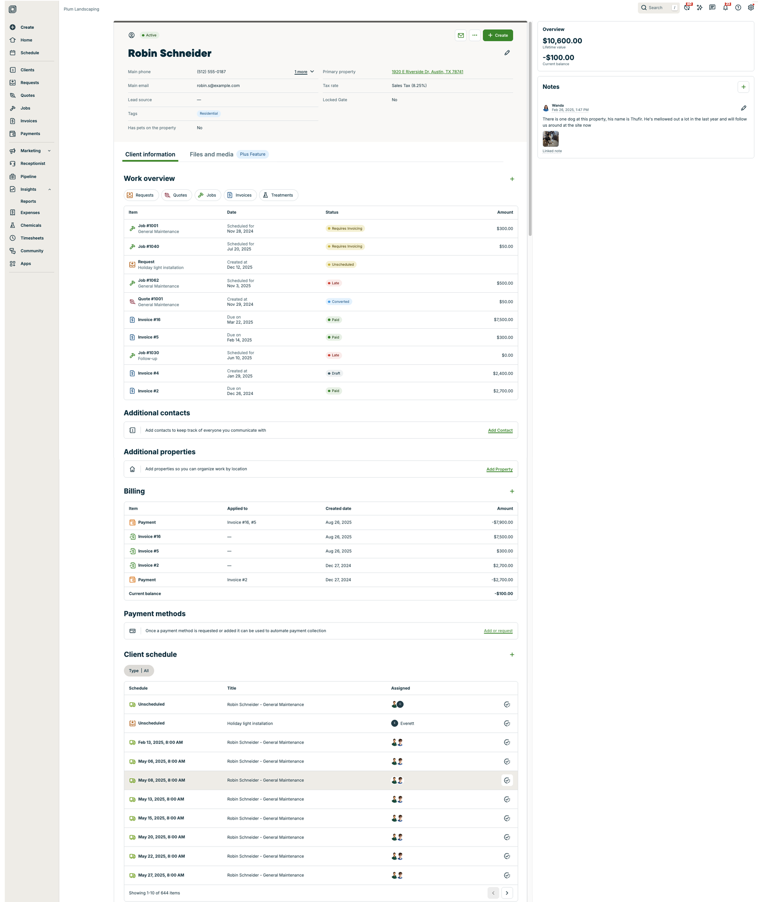Click the Work overview plus icon
This screenshot has width=758, height=902.
512,179
